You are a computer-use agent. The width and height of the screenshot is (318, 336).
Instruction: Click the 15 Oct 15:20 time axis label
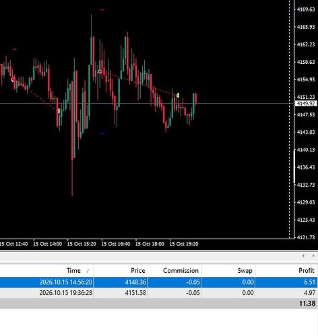click(82, 244)
